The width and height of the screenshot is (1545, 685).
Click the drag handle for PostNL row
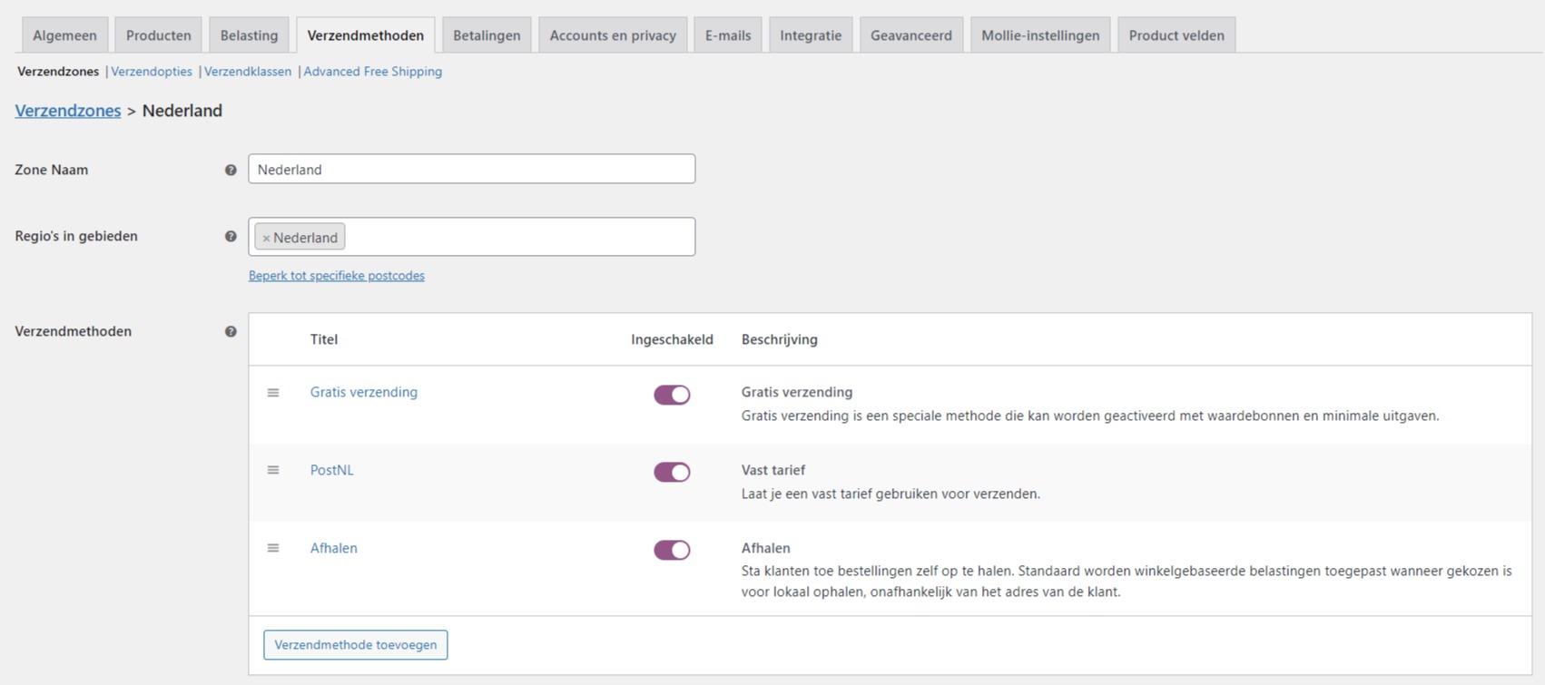point(273,470)
